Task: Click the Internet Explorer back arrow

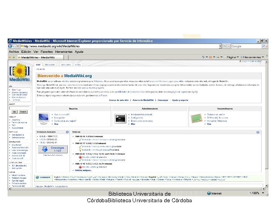Action: [x=10, y=46]
